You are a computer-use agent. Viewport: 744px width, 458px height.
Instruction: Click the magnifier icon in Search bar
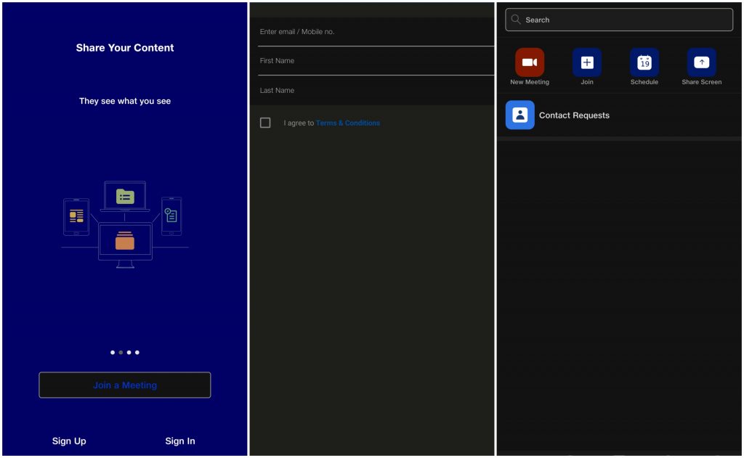click(x=516, y=20)
